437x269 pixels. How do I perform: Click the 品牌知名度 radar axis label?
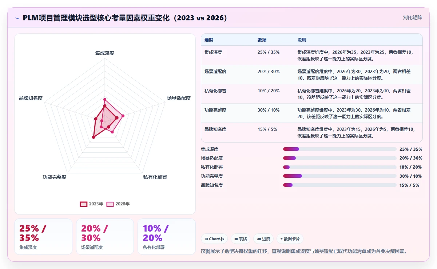click(x=31, y=98)
